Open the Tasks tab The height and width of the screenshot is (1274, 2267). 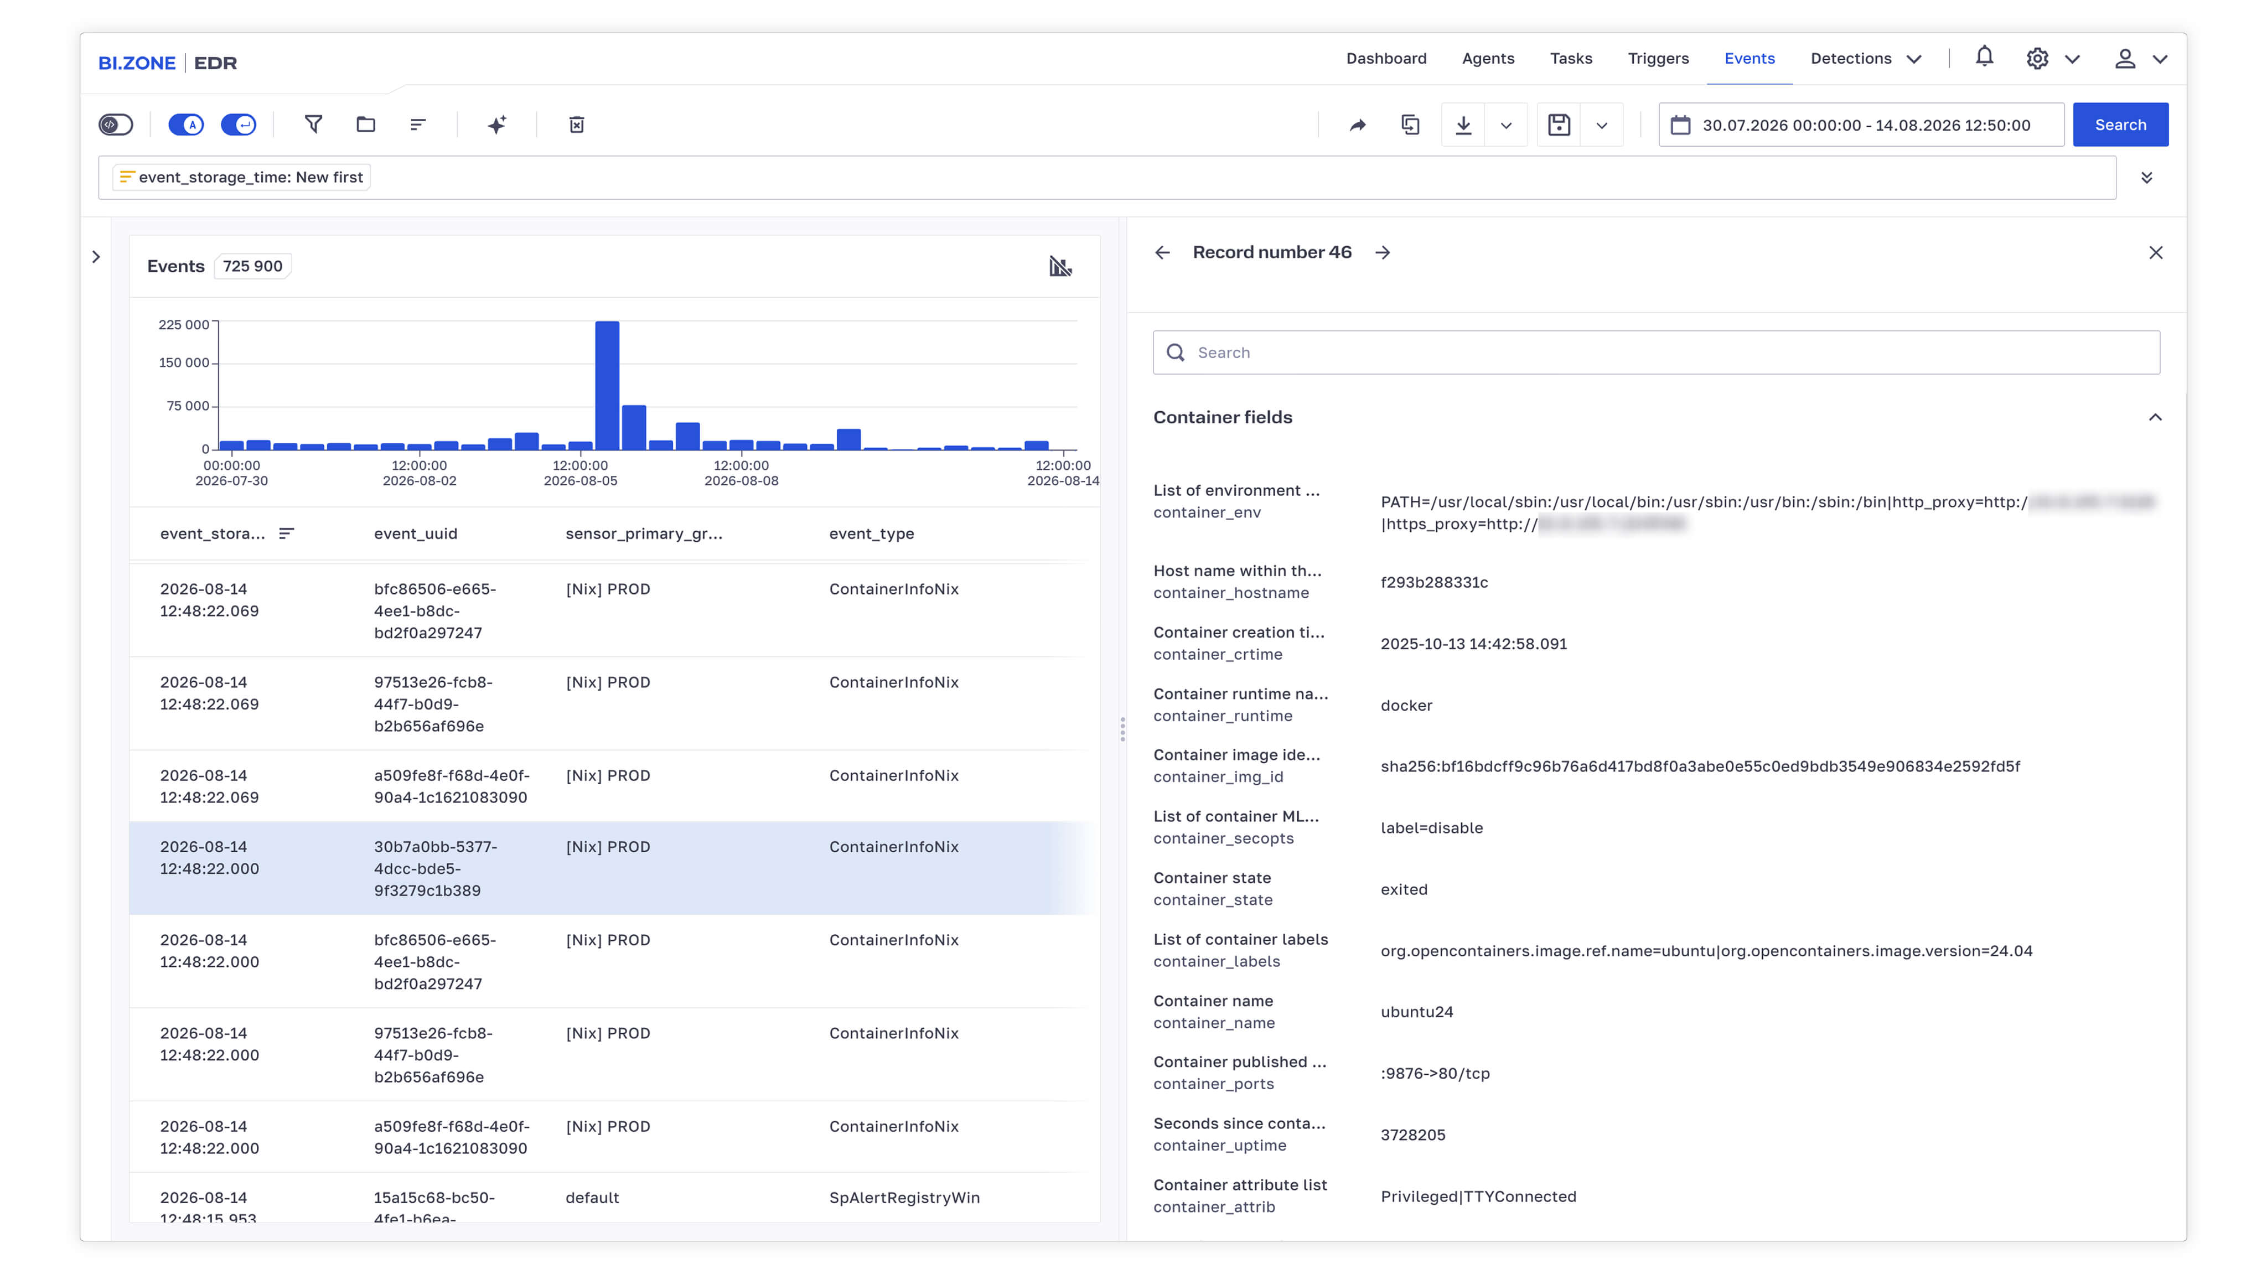point(1571,59)
